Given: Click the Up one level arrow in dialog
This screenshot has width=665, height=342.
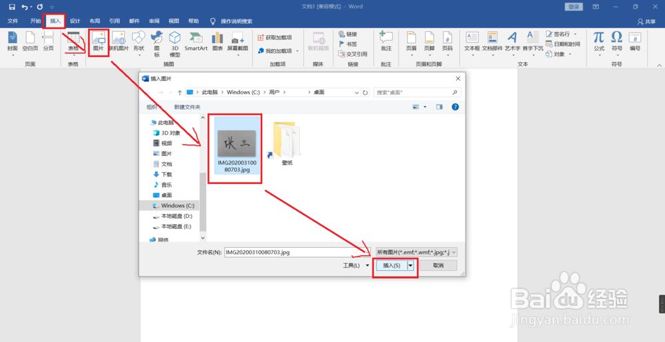Looking at the screenshot, I should (x=180, y=92).
